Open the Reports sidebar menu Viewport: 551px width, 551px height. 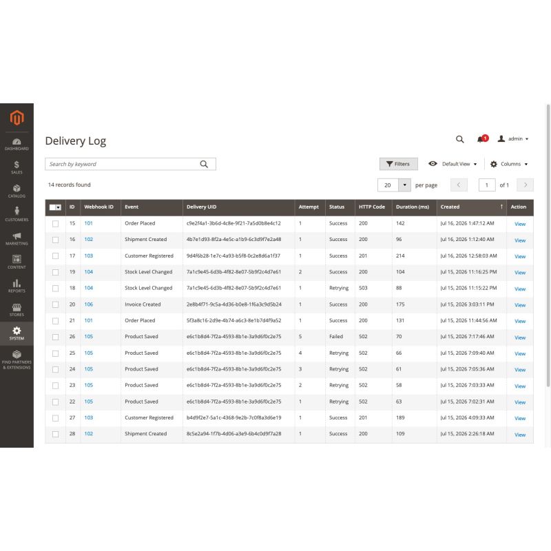[x=17, y=286]
